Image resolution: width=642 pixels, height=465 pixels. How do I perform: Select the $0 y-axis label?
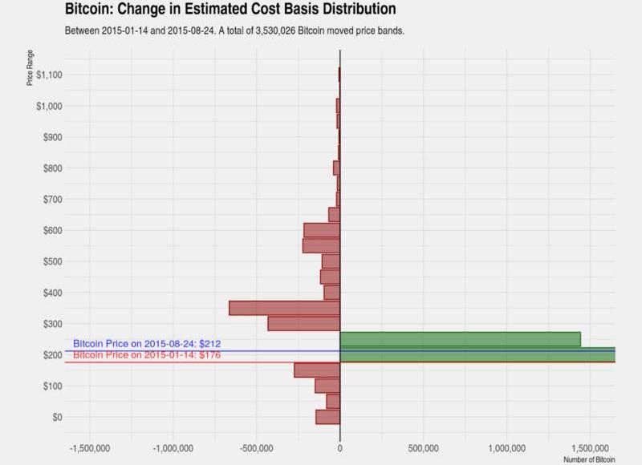pos(57,417)
